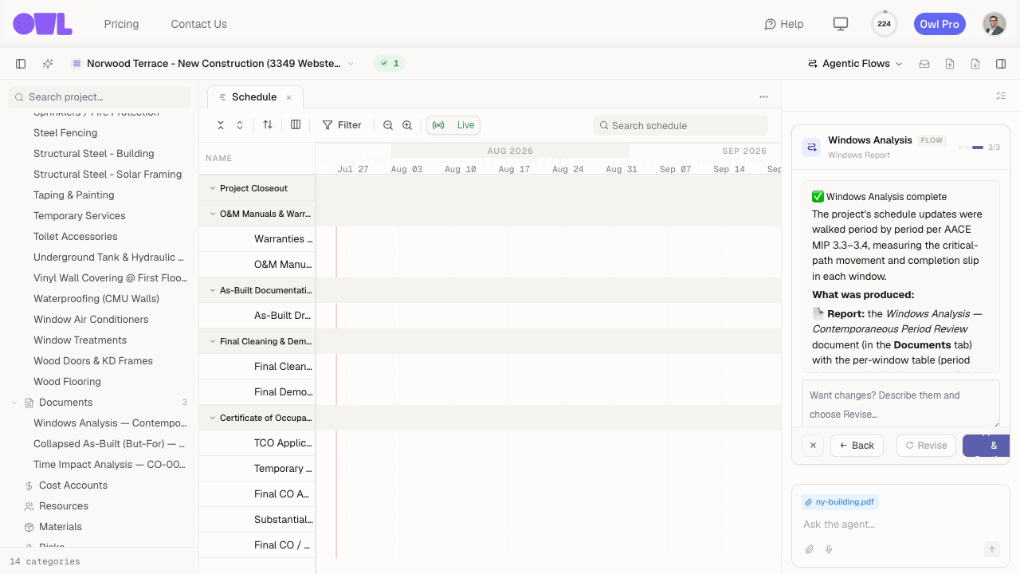The height and width of the screenshot is (574, 1020).
Task: Collapse the Final Cleaning & Demobilization group
Action: (x=213, y=341)
